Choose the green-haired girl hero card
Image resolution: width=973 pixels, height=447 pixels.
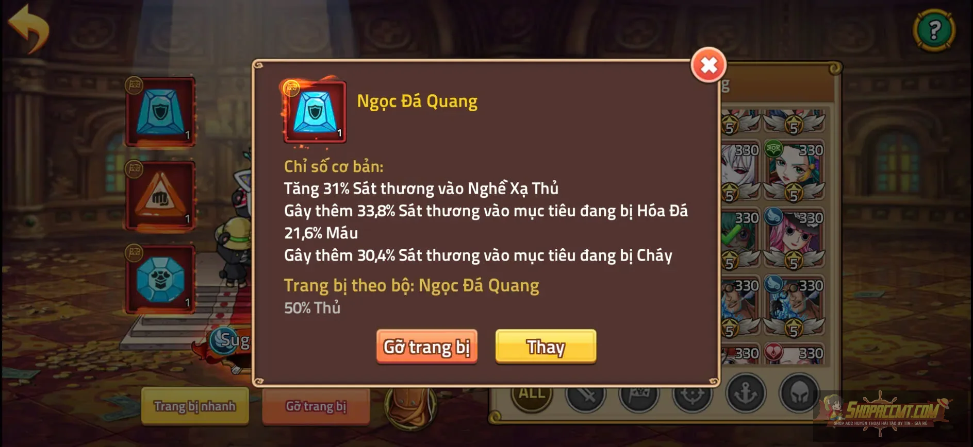(x=794, y=169)
